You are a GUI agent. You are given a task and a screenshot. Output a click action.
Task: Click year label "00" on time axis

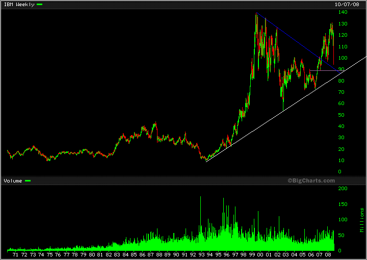(x=260, y=254)
